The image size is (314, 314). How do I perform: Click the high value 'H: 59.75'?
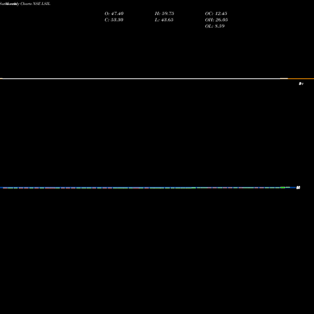(x=165, y=14)
